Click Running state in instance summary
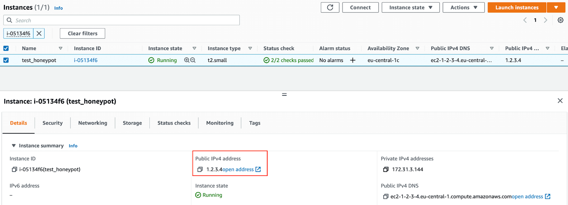 [209, 195]
